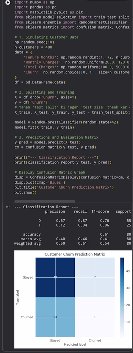Image resolution: width=133 pixels, height=353 pixels.
Task: Click the 'model = RandomForestClassifier(random_state=42)' line
Action: [66, 122]
